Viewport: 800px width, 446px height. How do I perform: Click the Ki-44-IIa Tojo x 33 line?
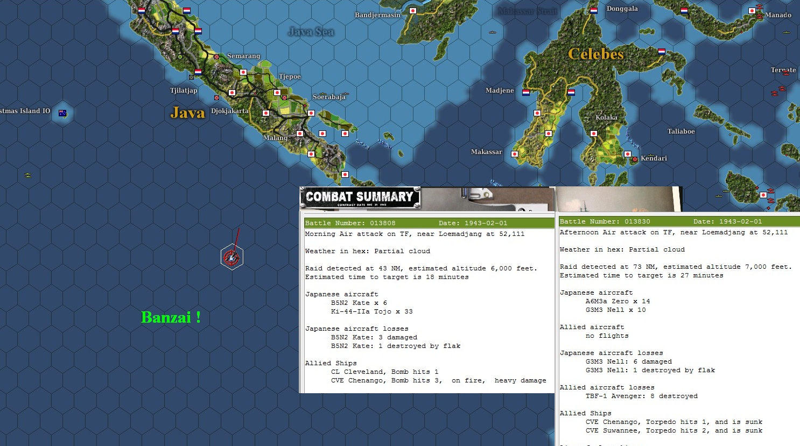(372, 311)
